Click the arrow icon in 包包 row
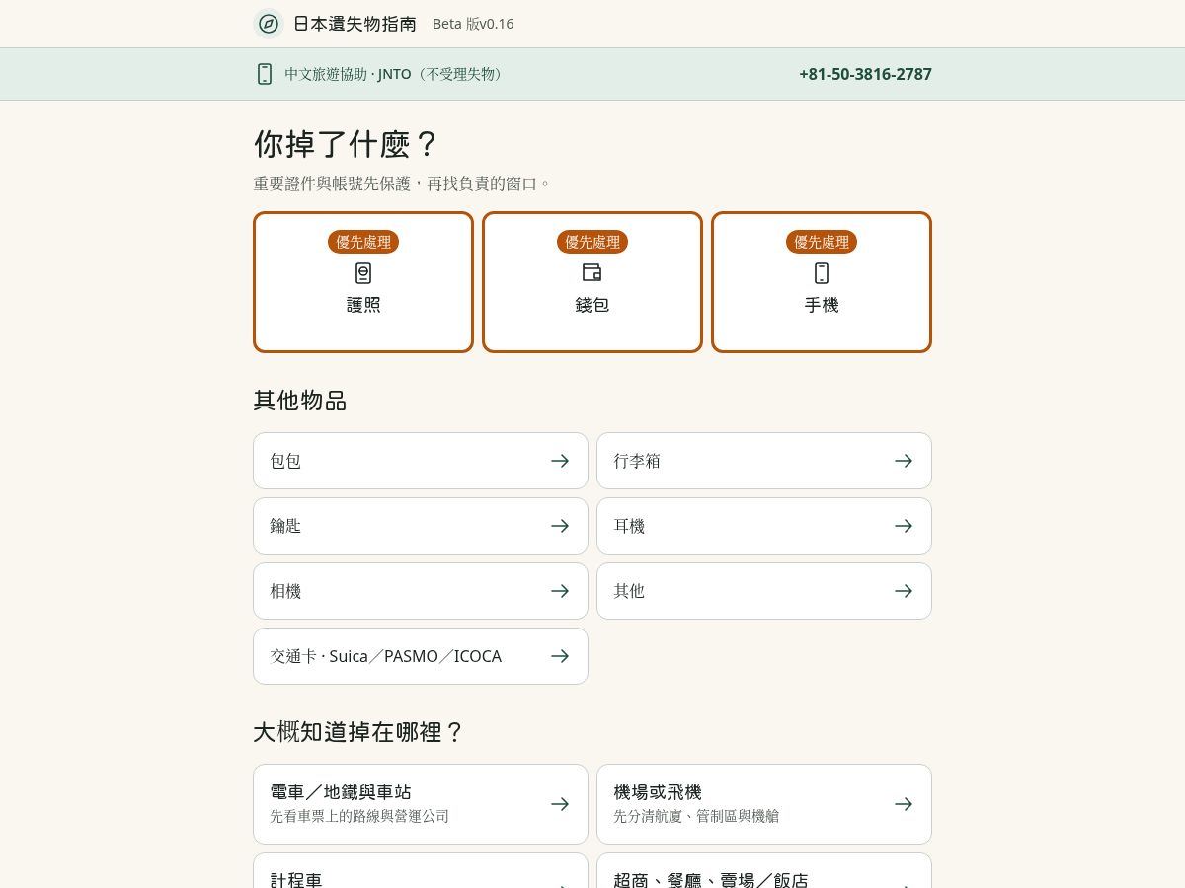The image size is (1185, 888). coord(560,461)
